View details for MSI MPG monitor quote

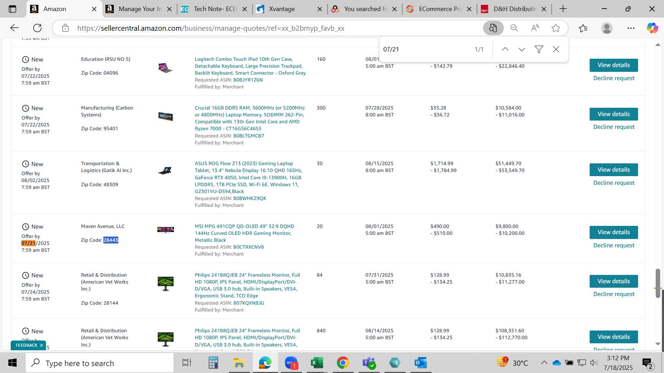pyautogui.click(x=614, y=232)
